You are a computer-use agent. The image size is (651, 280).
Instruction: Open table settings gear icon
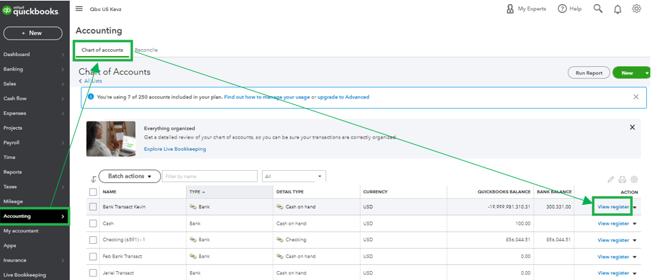click(634, 180)
